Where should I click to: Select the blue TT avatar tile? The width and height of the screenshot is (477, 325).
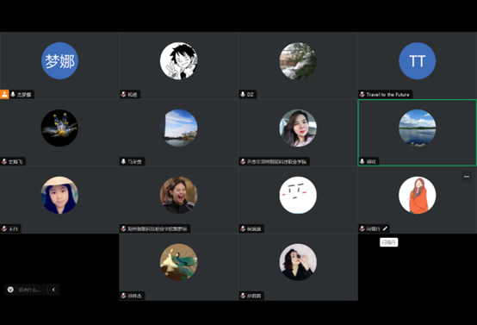417,61
